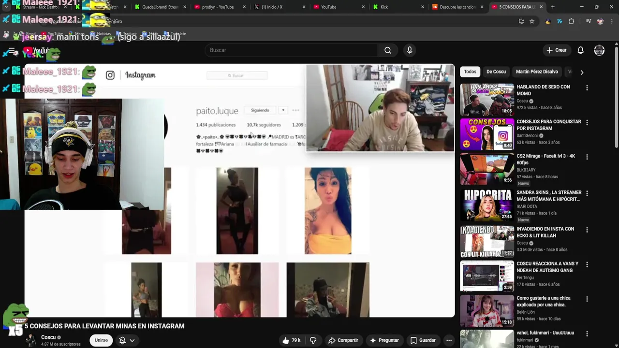
Task: Start voice search with the microphone
Action: tap(410, 50)
